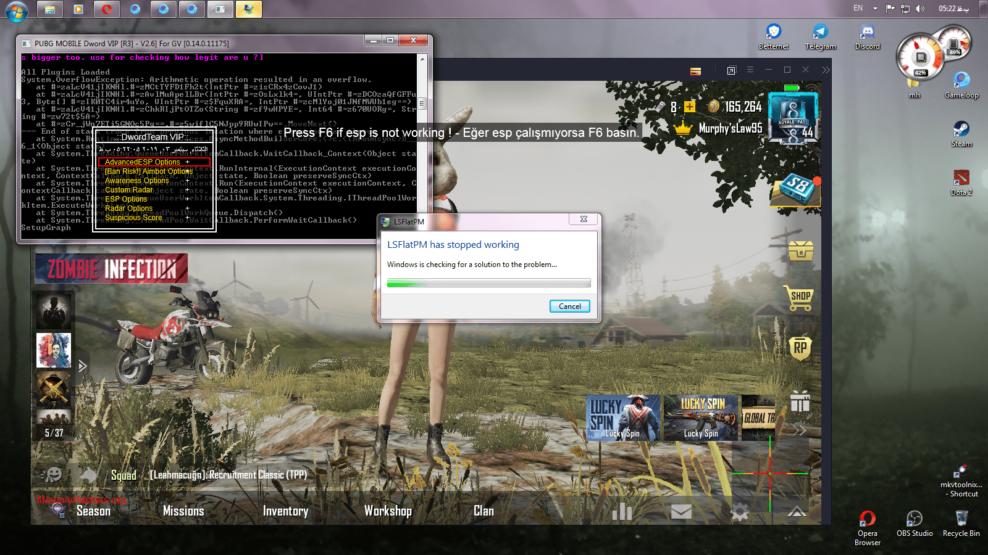This screenshot has height=555, width=988.
Task: Open the S8 season crate icon
Action: pos(795,189)
